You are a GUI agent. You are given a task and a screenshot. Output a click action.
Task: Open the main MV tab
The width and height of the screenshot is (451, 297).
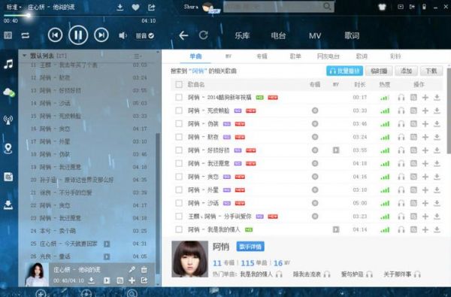click(x=315, y=35)
